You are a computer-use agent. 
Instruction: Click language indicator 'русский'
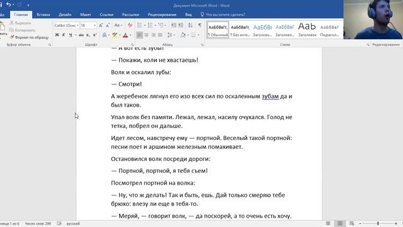click(73, 224)
